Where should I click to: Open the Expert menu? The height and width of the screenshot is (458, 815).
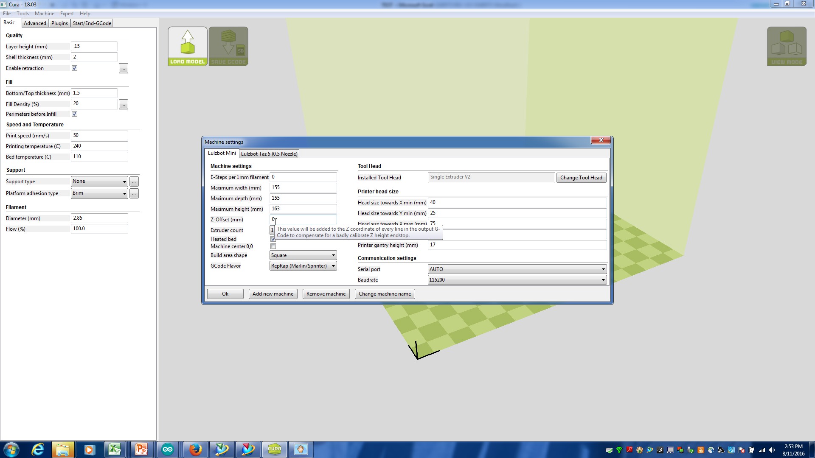point(67,14)
